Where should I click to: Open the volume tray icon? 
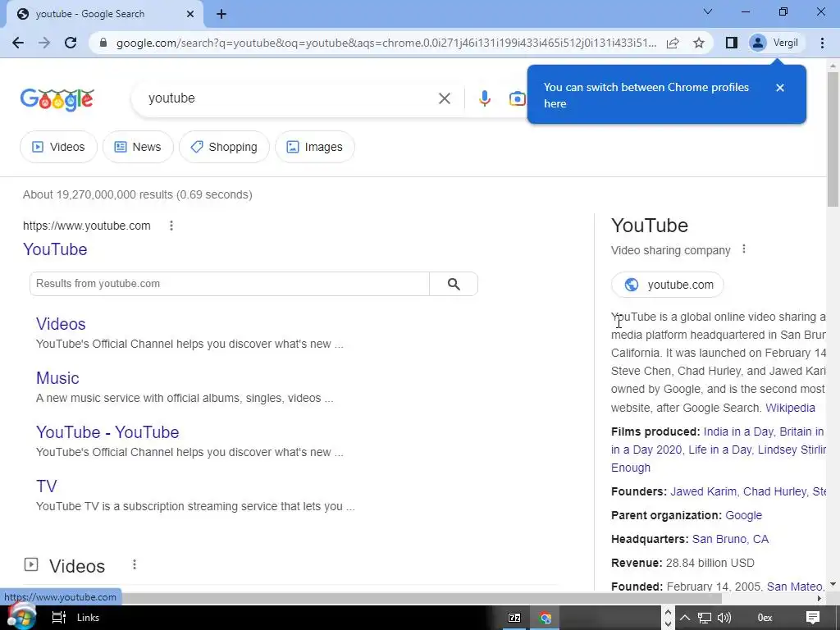pos(724,618)
